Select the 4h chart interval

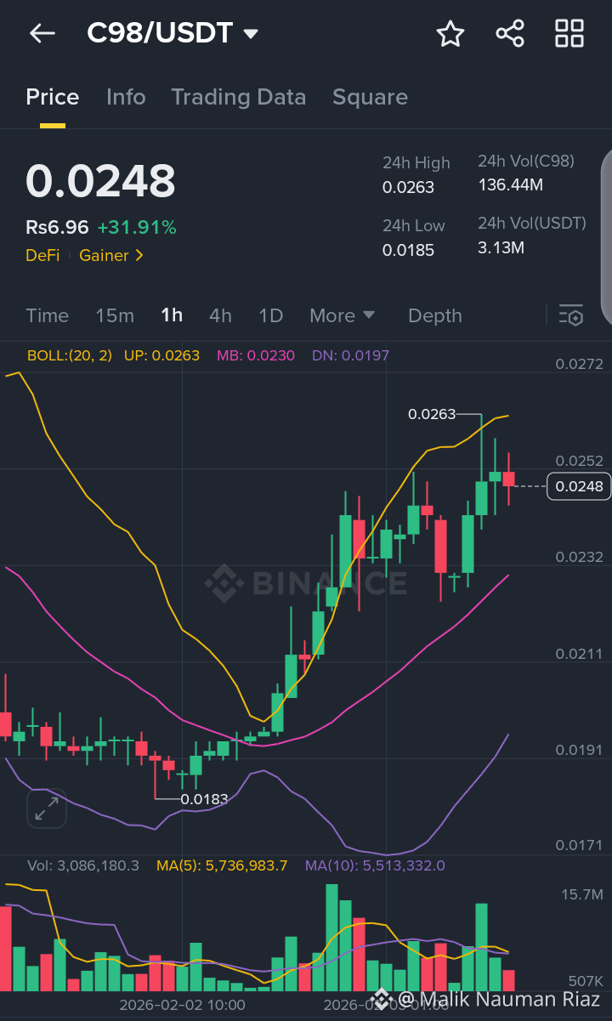220,315
